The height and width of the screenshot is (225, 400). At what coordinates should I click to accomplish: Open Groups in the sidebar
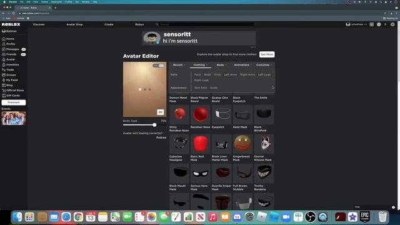(9, 75)
